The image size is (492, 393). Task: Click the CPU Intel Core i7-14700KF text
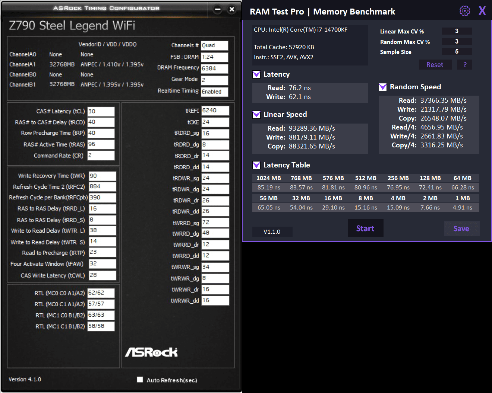300,30
